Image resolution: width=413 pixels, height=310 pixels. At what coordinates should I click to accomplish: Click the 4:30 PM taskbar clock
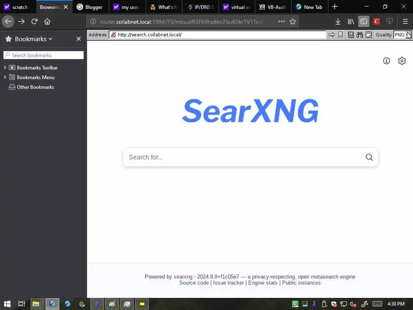[x=396, y=304]
